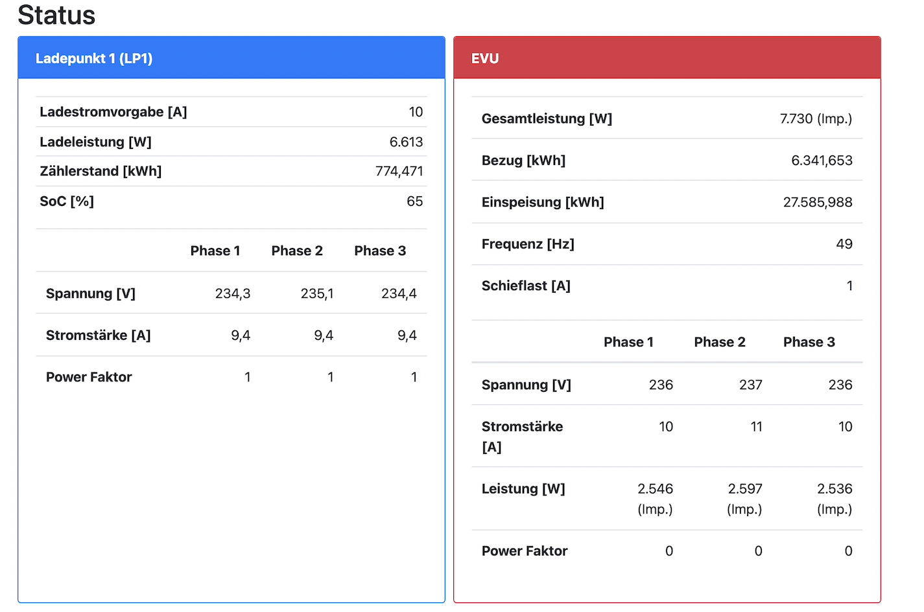Select the Ladestromvorgabe [A] row label

point(113,112)
